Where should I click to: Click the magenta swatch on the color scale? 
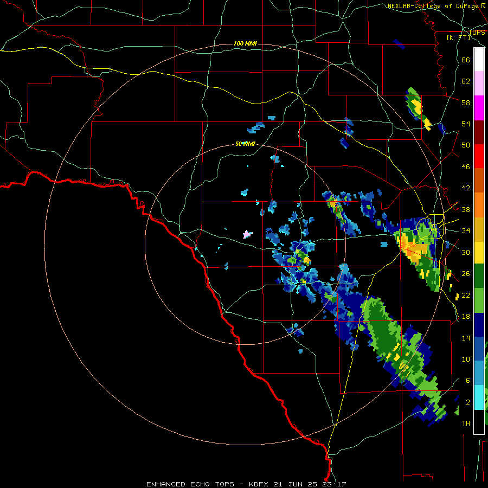479,108
